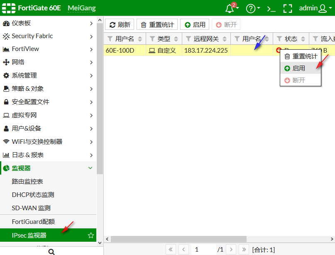Image resolution: width=335 pixels, height=255 pixels.
Task: Choose 断开 in the context menu
Action: (301, 80)
